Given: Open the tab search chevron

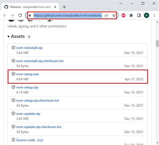Looking at the screenshot, I should (x=121, y=3).
